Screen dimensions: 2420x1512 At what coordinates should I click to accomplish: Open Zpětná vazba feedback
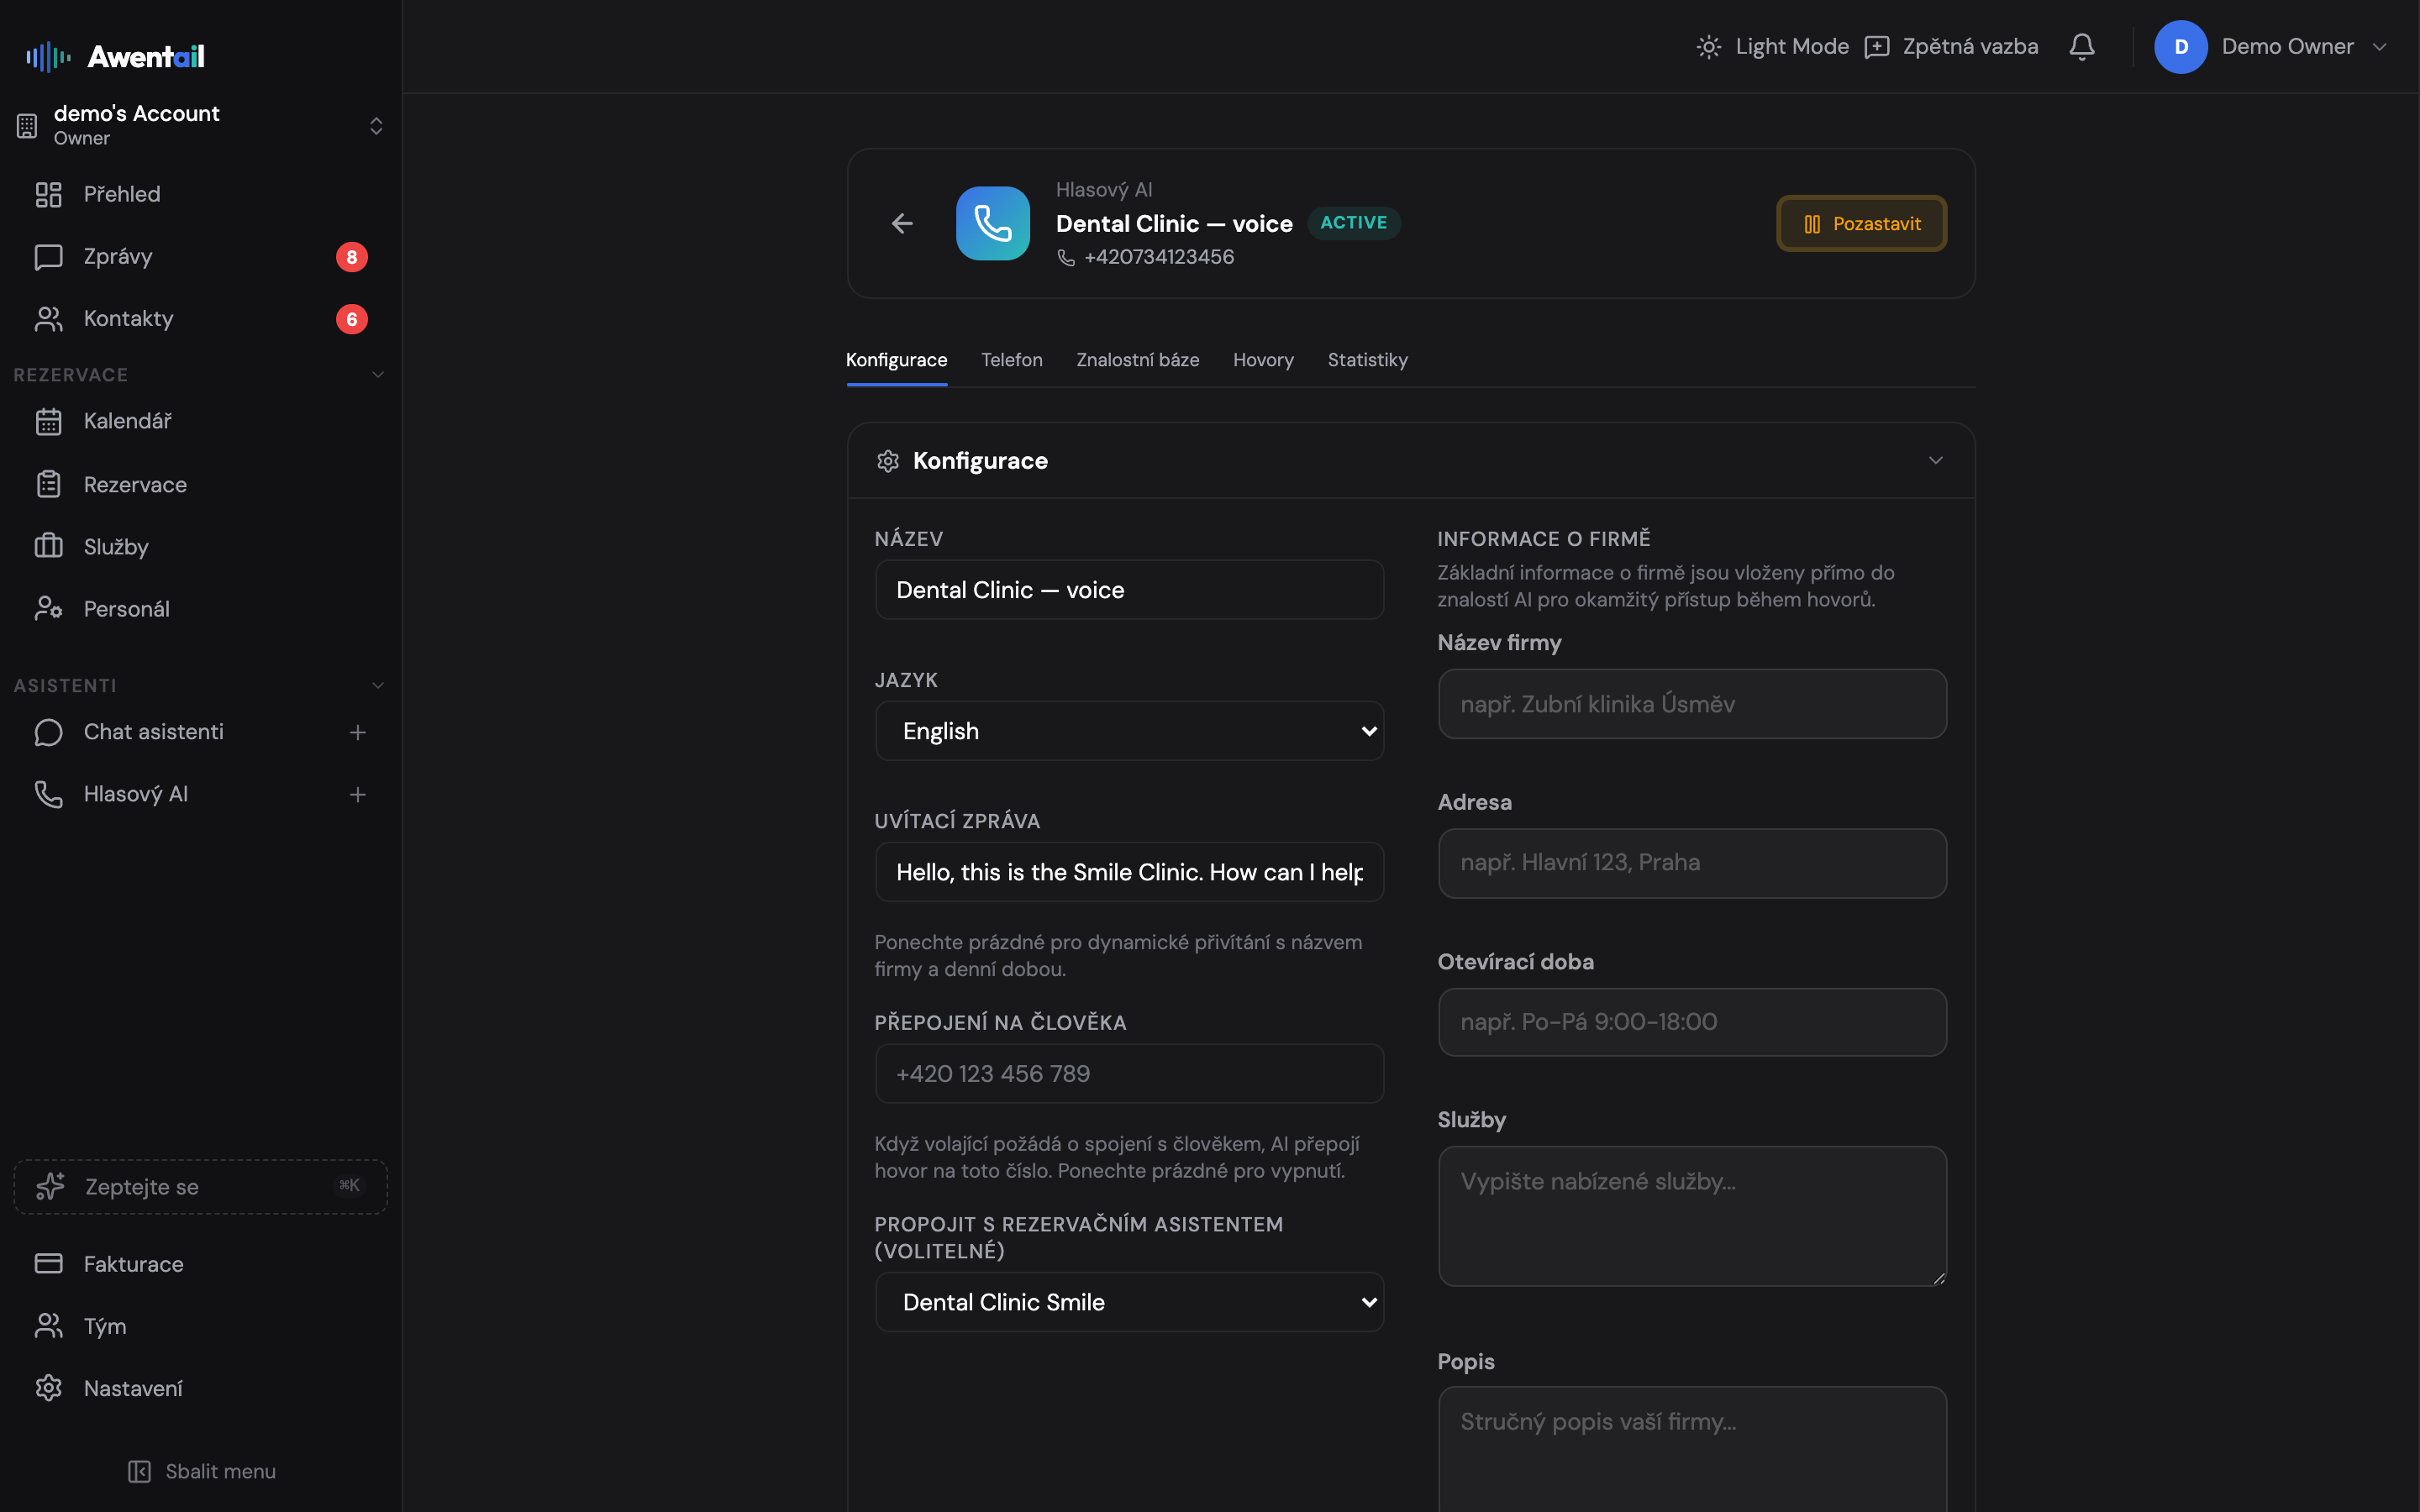(x=1951, y=47)
